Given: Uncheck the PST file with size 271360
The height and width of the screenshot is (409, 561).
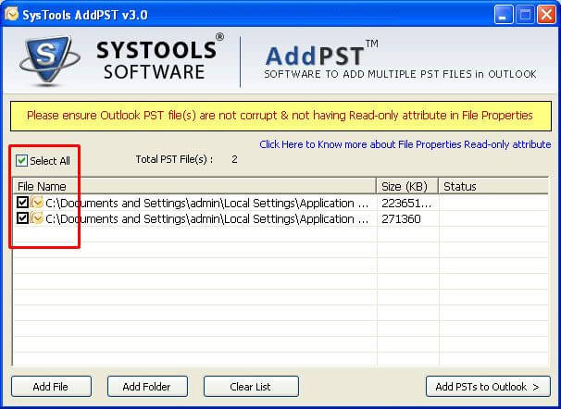Looking at the screenshot, I should 22,218.
